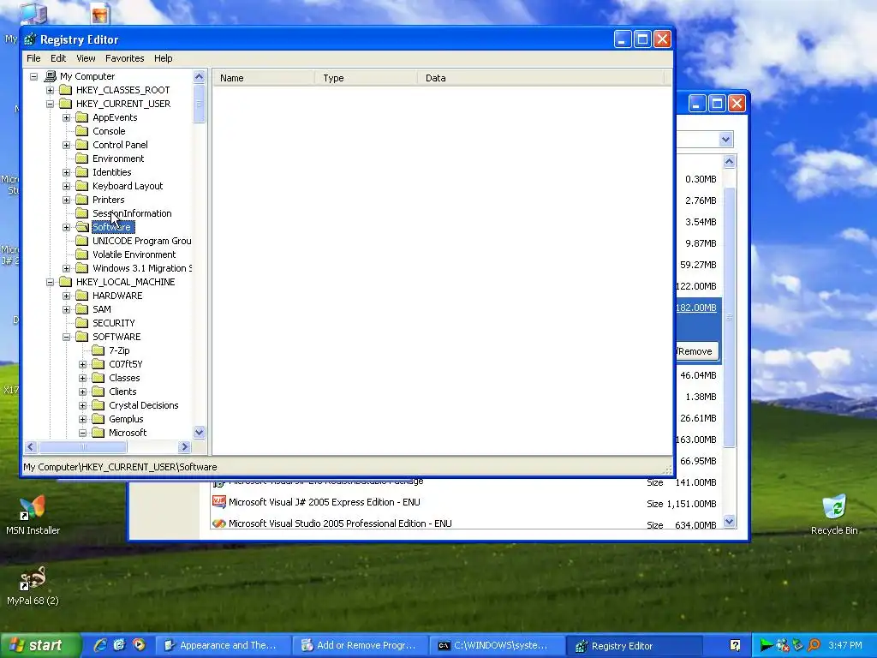The height and width of the screenshot is (658, 877).
Task: Click the Console folder icon
Action: [81, 131]
